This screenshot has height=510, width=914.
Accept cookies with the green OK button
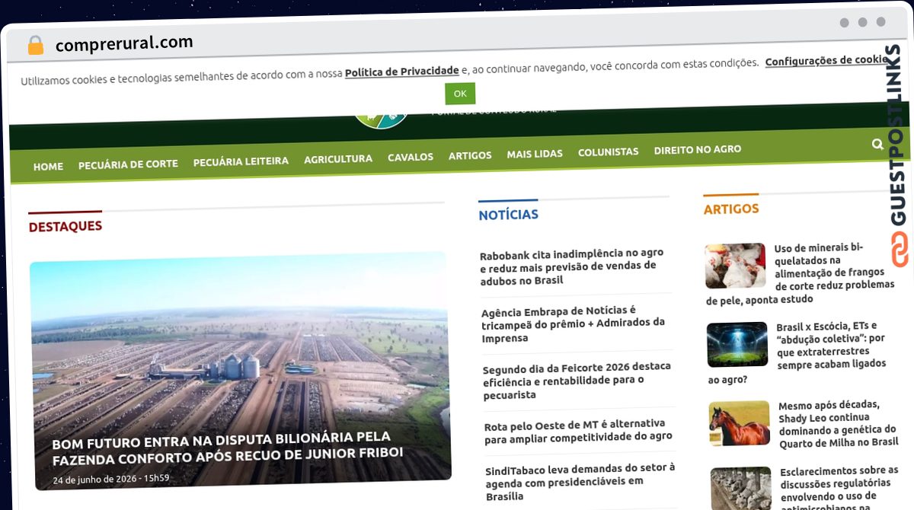tap(460, 94)
